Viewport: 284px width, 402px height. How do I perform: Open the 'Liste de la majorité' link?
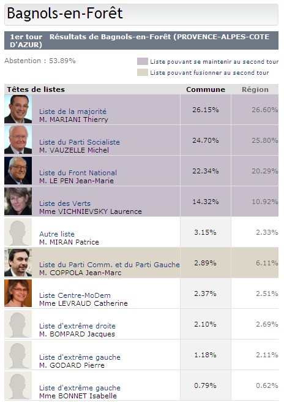73,112
